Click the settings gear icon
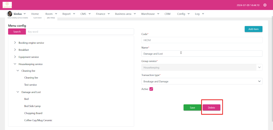The image size is (273, 130). 265,5
